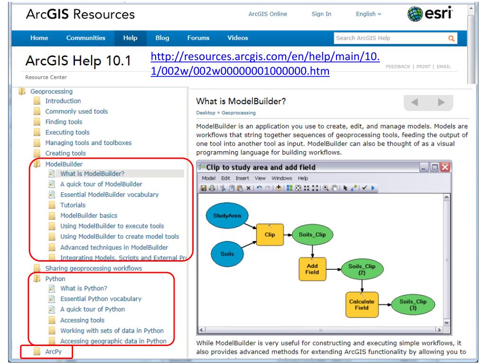Expand the Geoprocessing folder
Screen dimensions: 486x364
click(x=22, y=91)
